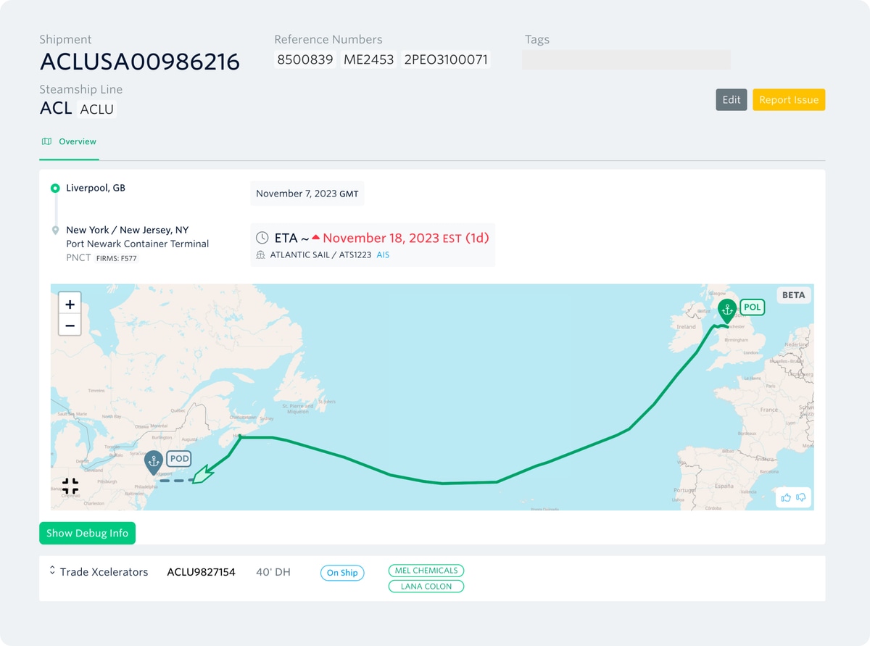Select the fullscreen expand icon on the map
Screen dimensions: 870x646
click(70, 485)
